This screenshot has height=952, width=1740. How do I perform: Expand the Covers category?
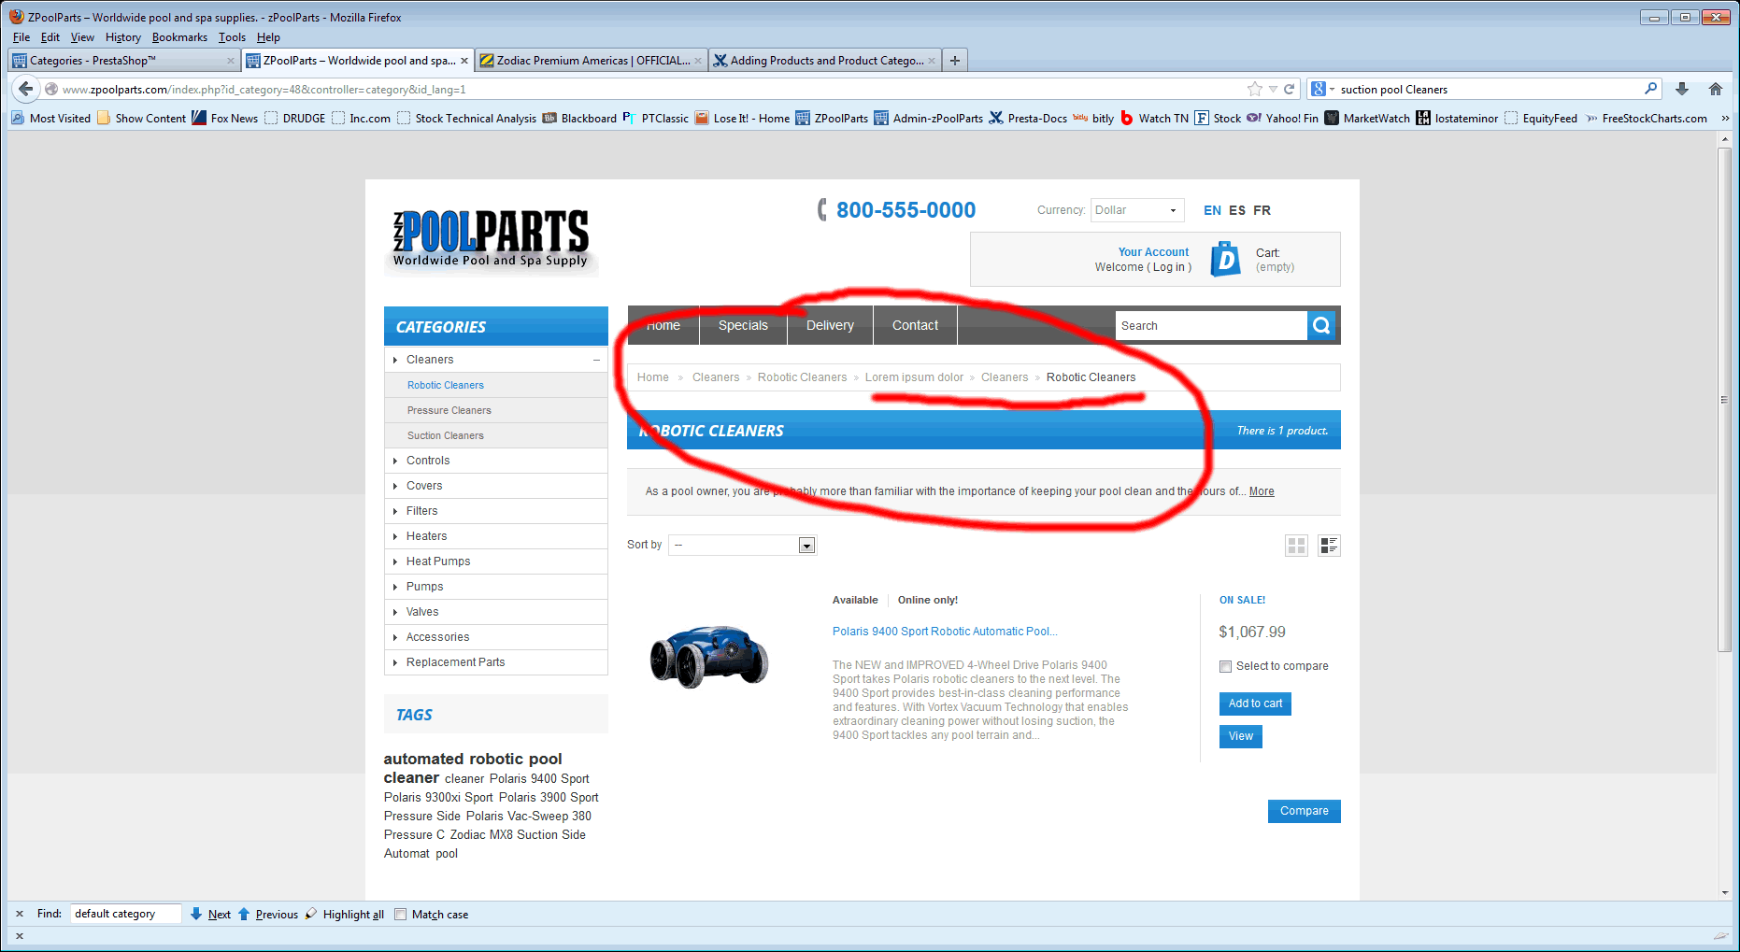395,486
